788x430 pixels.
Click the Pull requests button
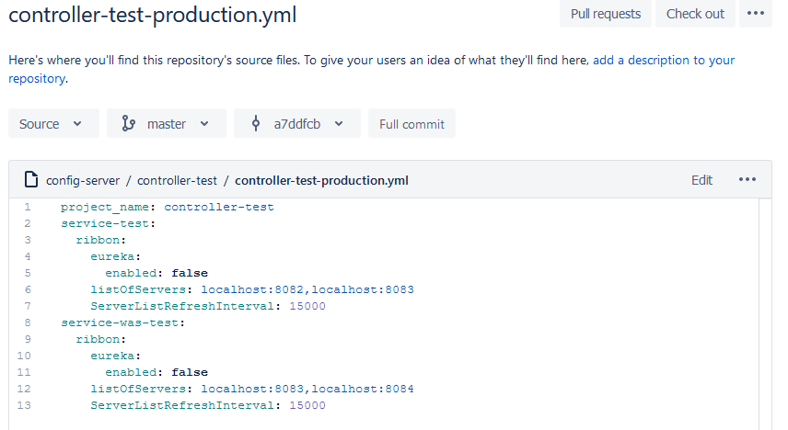606,14
